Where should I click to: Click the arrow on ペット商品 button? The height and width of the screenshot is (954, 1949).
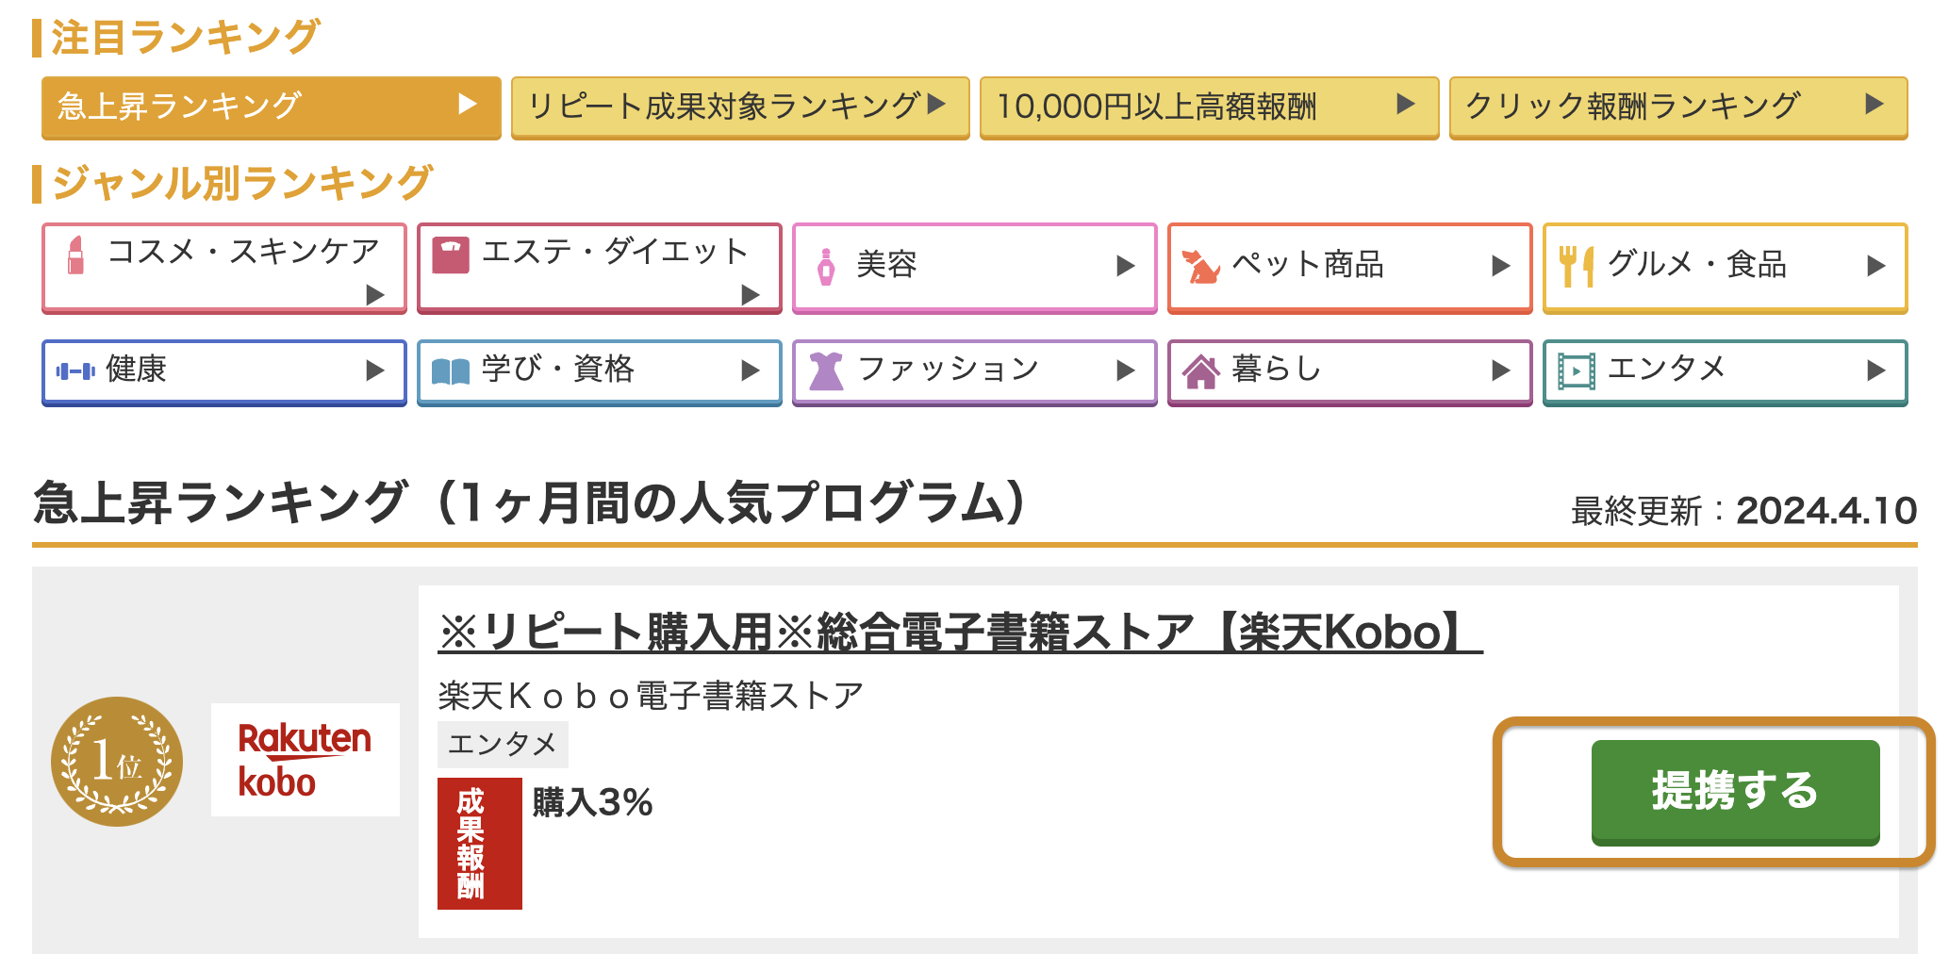pyautogui.click(x=1500, y=266)
